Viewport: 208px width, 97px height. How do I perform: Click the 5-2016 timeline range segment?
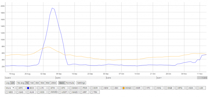coord(131,78)
